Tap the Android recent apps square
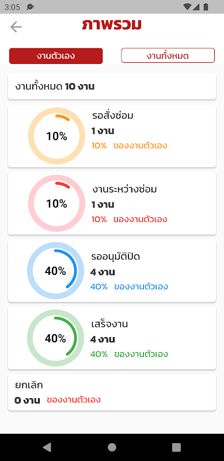Image resolution: width=224 pixels, height=461 pixels. (176, 447)
